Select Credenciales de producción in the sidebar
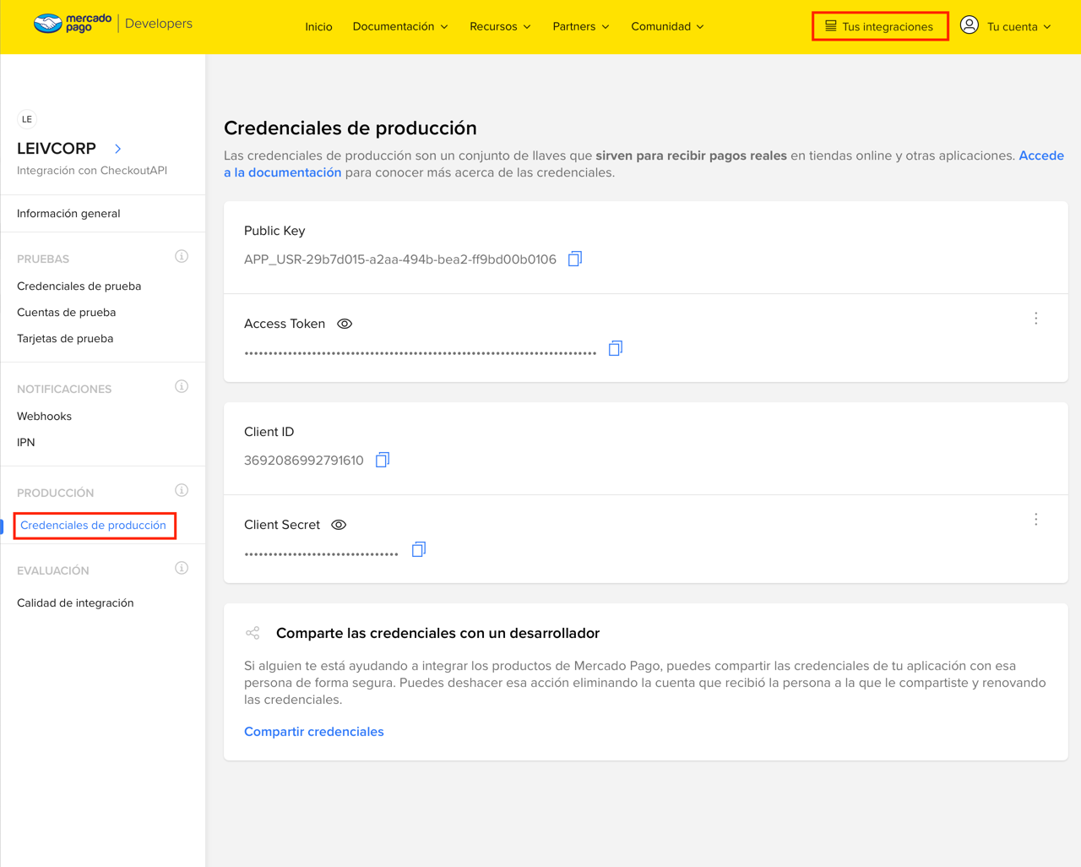This screenshot has height=867, width=1081. coord(93,525)
